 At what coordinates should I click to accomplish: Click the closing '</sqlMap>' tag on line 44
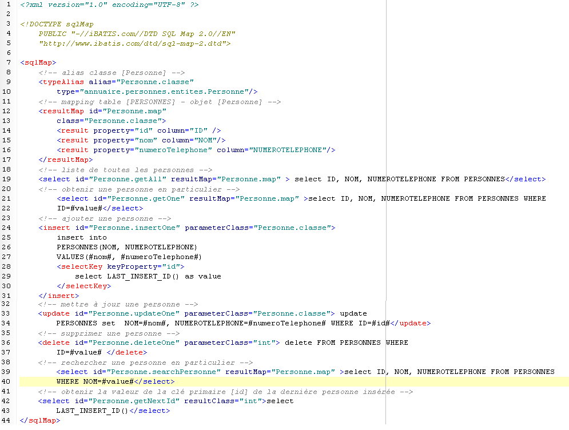[40, 421]
